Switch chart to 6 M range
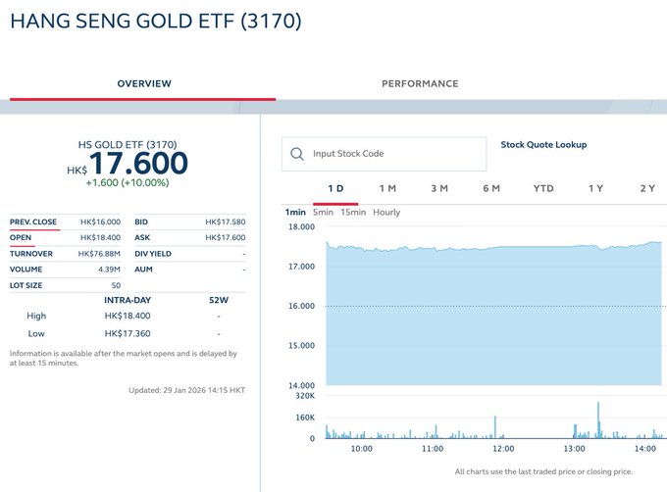The height and width of the screenshot is (492, 667). coord(491,188)
